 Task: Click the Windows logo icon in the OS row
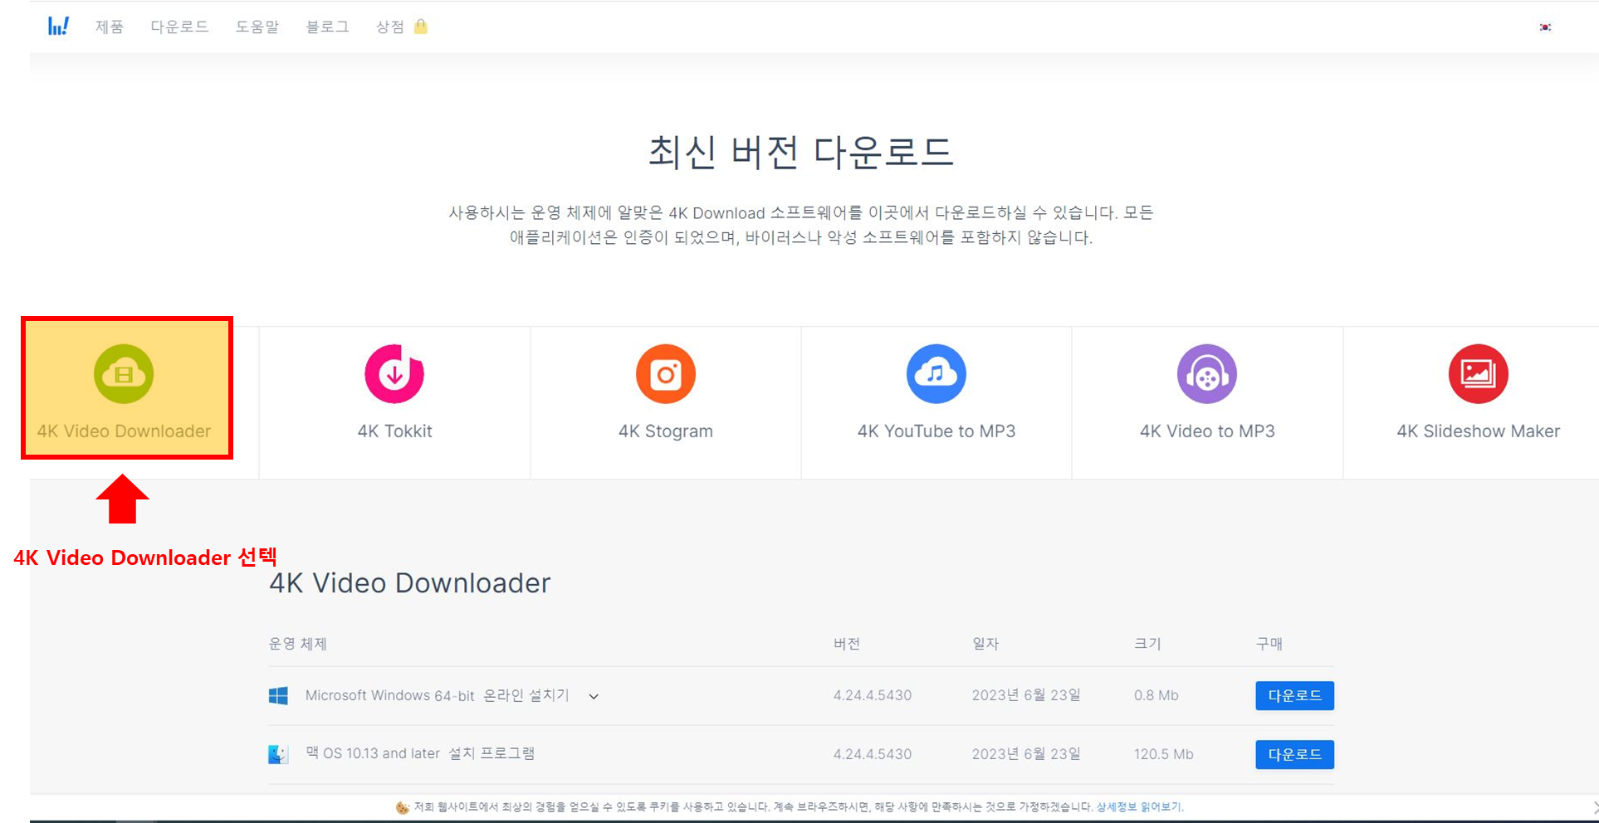(278, 695)
